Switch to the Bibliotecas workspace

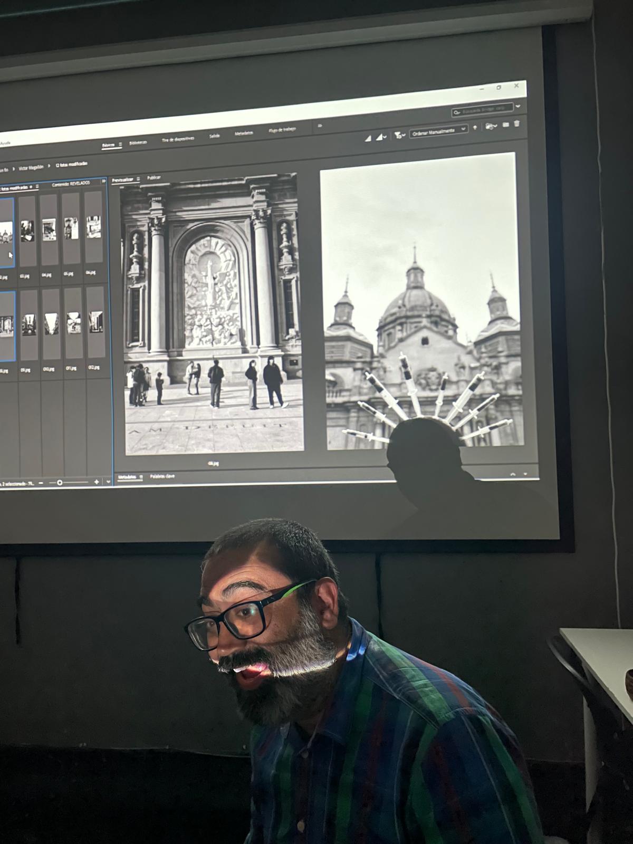point(138,142)
